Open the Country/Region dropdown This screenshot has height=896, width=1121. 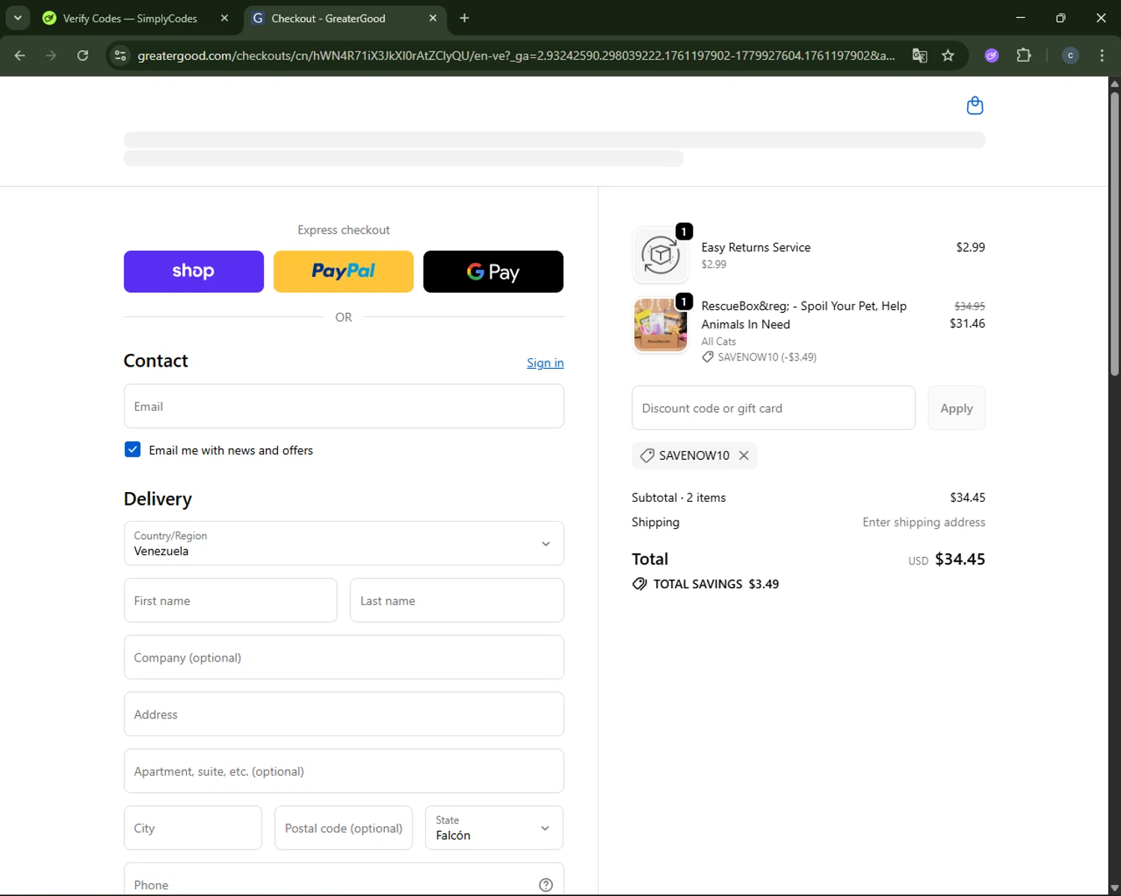pyautogui.click(x=344, y=544)
